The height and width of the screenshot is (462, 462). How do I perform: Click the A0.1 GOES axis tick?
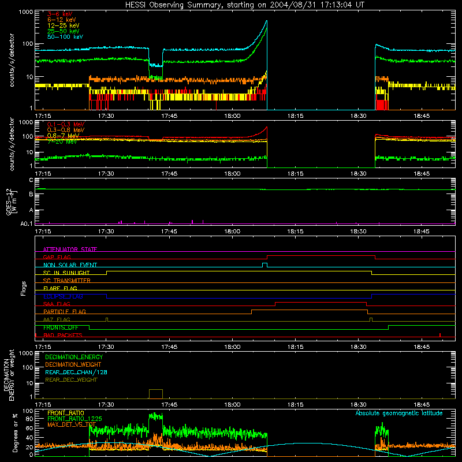coord(26,223)
